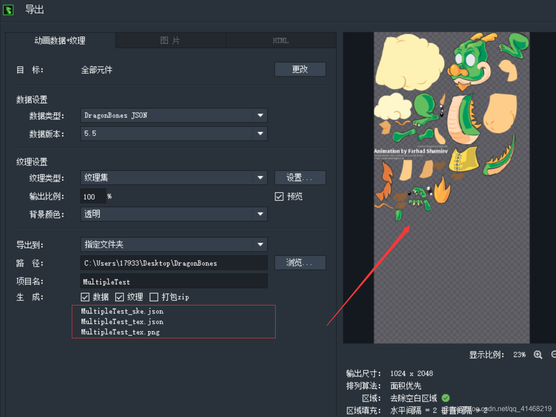The width and height of the screenshot is (556, 417).
Task: Switch to the HTML tab
Action: [x=281, y=40]
